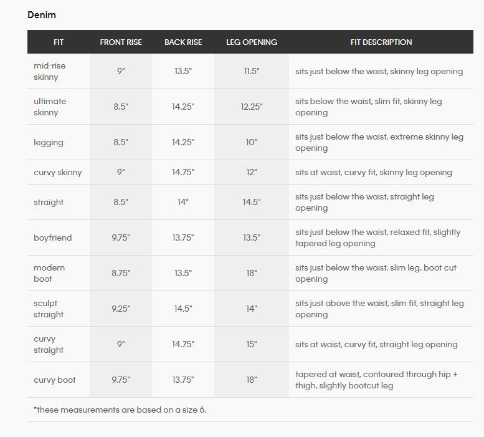484x437 pixels.
Task: Click the legging 10" leg opening value
Action: click(252, 142)
